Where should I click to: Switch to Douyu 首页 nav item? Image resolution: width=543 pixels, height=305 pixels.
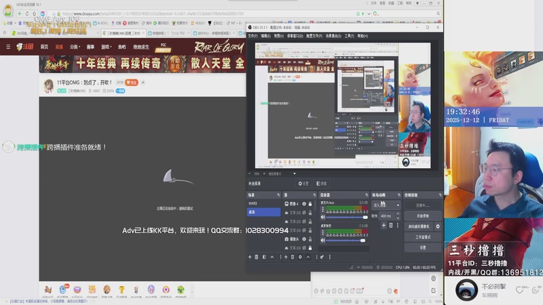click(44, 47)
